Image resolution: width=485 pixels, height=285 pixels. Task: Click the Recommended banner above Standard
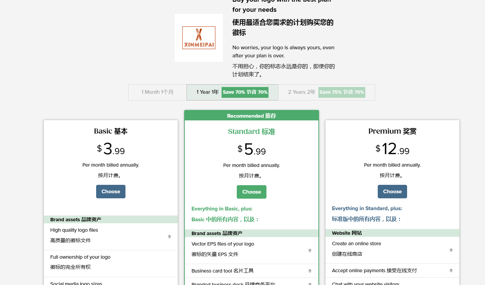pyautogui.click(x=252, y=116)
